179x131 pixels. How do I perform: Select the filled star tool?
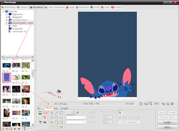[61, 127]
